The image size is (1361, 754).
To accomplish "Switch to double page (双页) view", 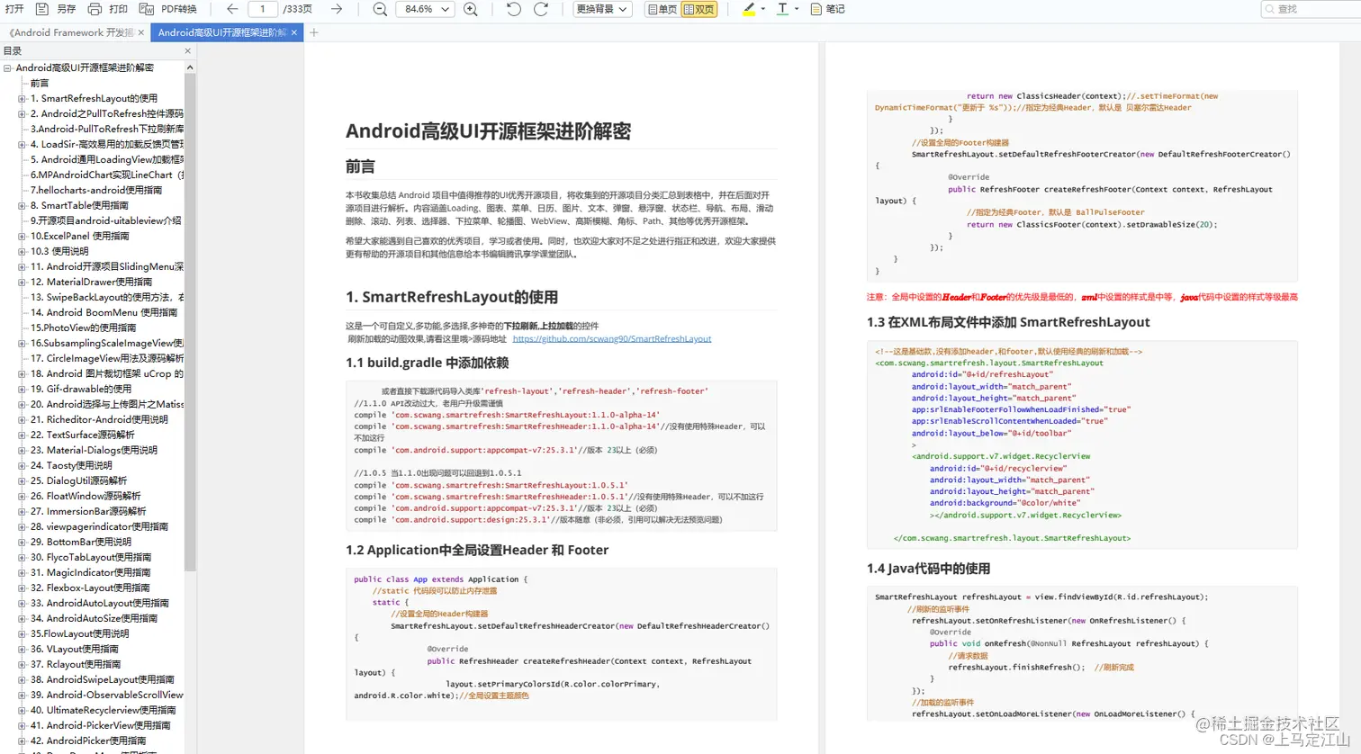I will pyautogui.click(x=699, y=9).
